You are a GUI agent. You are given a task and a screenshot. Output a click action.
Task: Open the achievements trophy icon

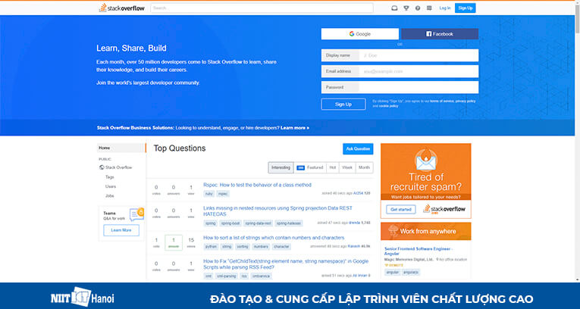406,8
